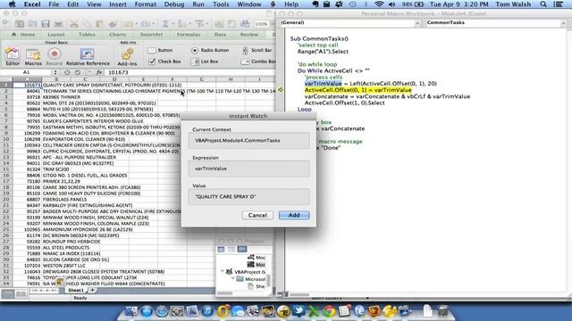Viewport: 572px width, 321px height.
Task: Click View Code icon in Project panel
Action: point(221,250)
